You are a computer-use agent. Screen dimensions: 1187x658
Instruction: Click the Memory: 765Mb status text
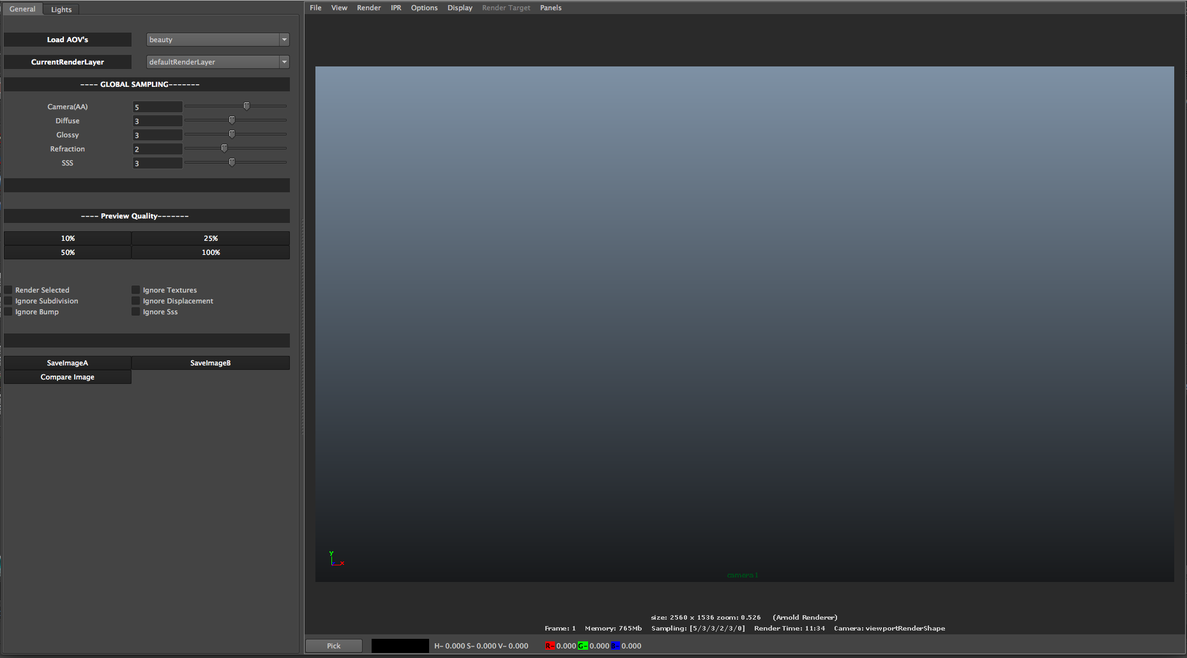(x=613, y=629)
